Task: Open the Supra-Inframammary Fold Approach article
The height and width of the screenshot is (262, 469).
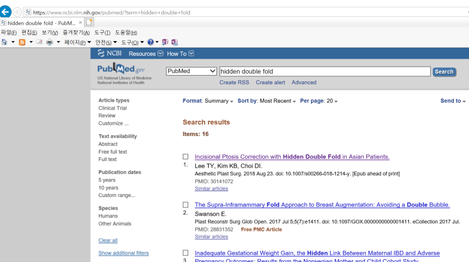Action: (x=322, y=205)
